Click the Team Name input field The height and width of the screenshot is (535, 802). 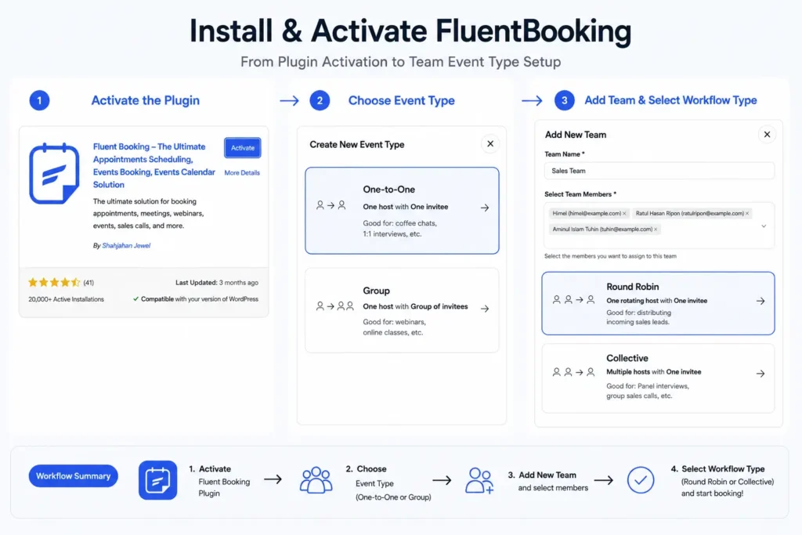coord(659,171)
